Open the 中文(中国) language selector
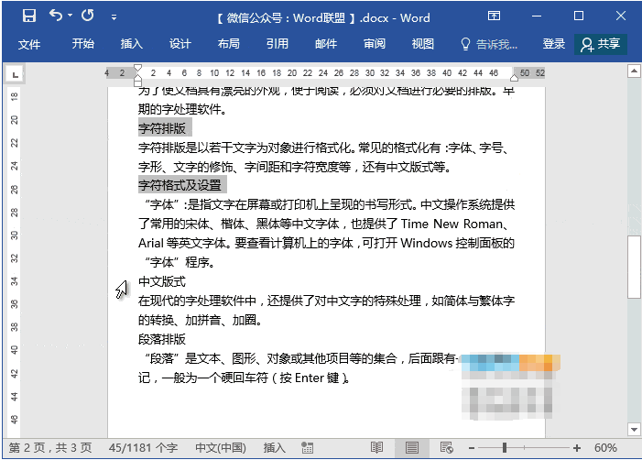This screenshot has height=460, width=642. click(221, 447)
